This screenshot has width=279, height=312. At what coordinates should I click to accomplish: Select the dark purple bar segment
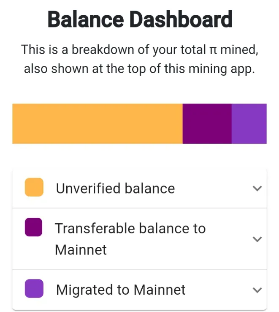[207, 123]
